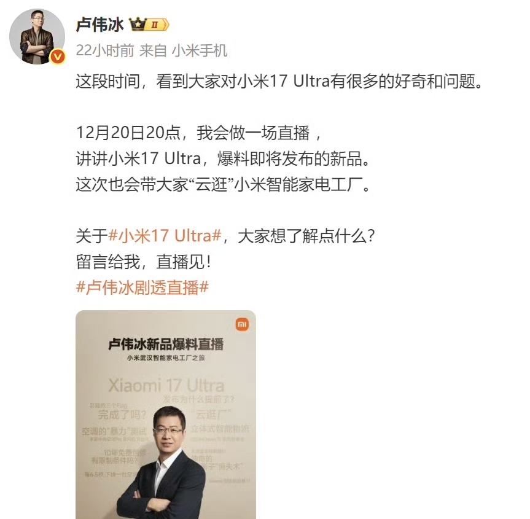Tap the 22小时前 timestamp

tap(105, 51)
